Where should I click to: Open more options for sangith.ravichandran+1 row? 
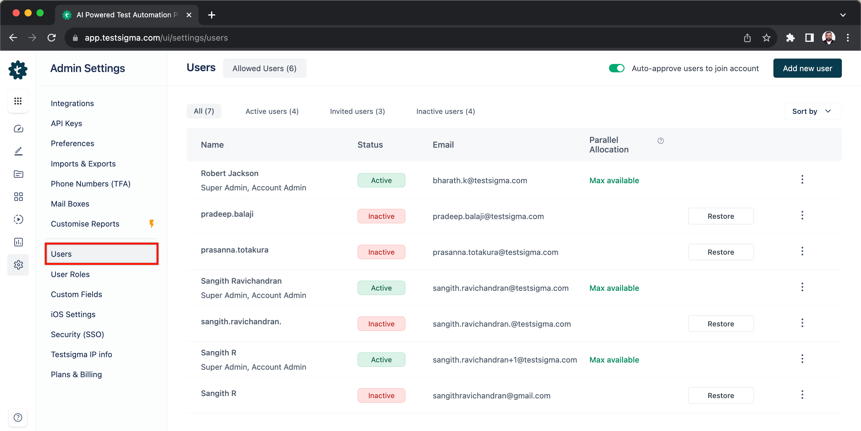802,359
